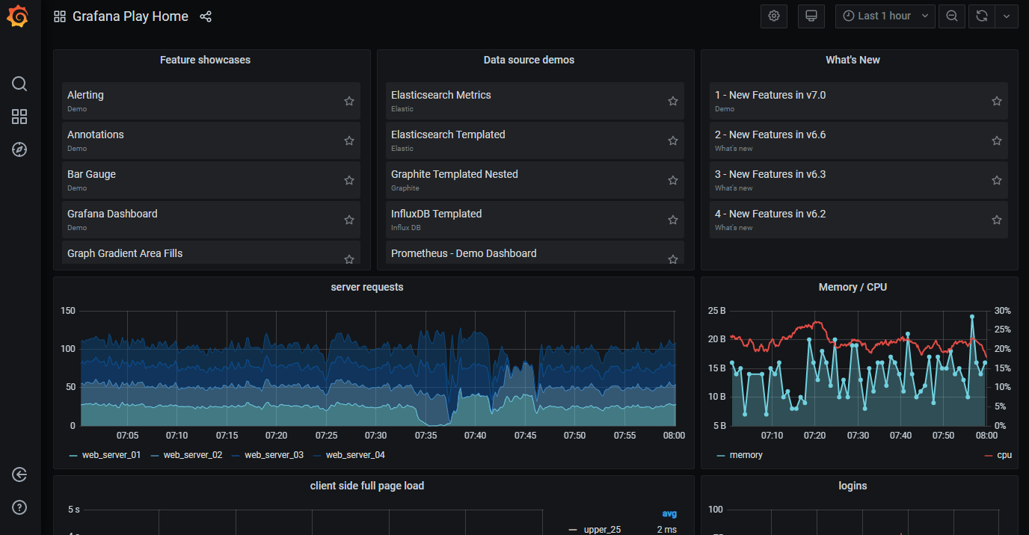This screenshot has width=1029, height=535.
Task: Open 2 - New Features in v6.6
Action: [858, 140]
